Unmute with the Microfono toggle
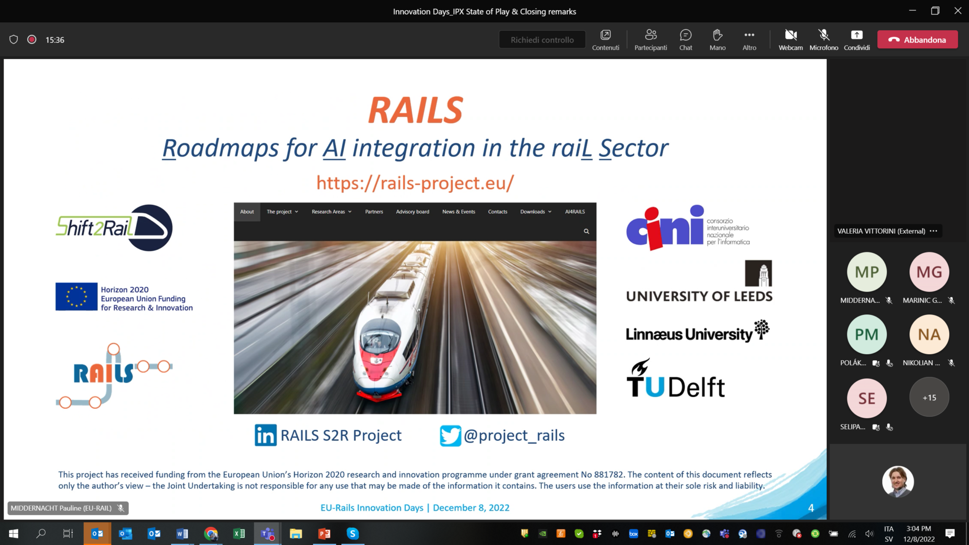Screen dimensions: 969x545 [x=823, y=35]
